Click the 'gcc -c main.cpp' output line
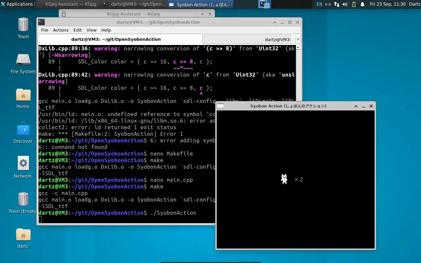This screenshot has height=263, width=421. tap(63, 193)
